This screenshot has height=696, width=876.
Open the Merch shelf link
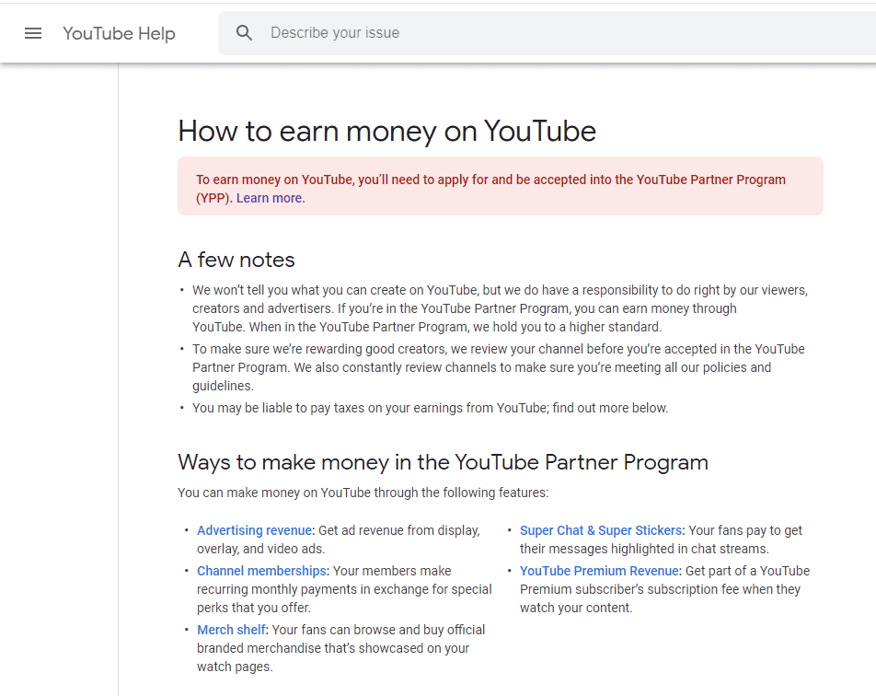pyautogui.click(x=231, y=630)
